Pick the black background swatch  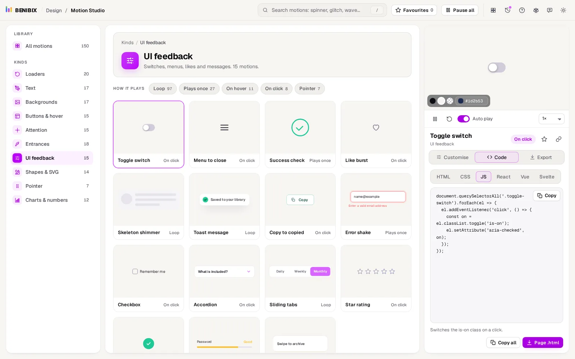click(433, 101)
